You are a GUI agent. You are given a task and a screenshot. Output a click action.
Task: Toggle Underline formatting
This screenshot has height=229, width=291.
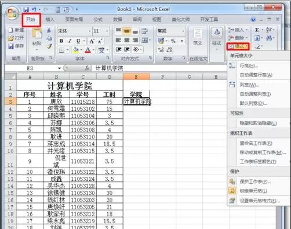point(78,41)
